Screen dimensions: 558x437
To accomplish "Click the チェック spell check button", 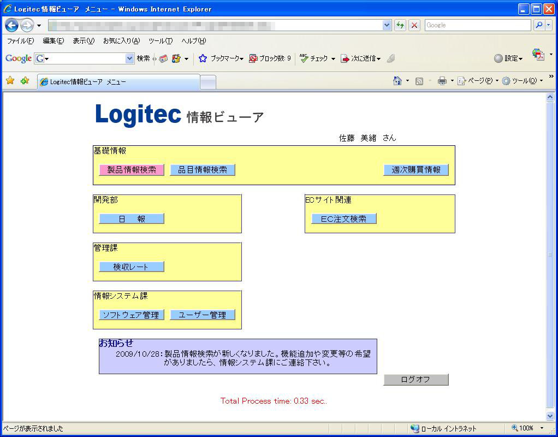I will 313,58.
